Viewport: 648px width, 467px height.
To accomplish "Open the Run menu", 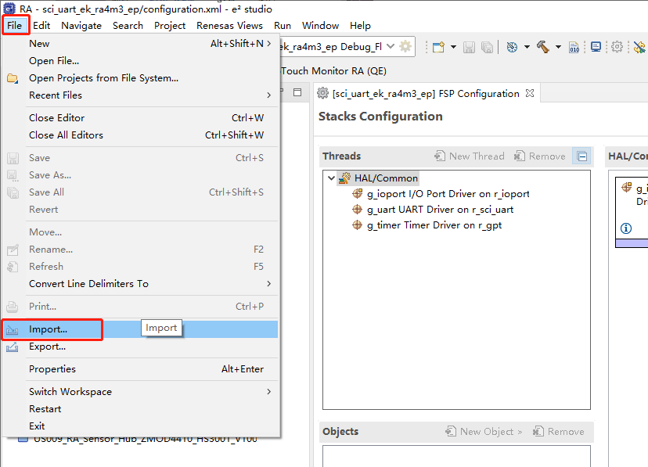I will [x=283, y=26].
